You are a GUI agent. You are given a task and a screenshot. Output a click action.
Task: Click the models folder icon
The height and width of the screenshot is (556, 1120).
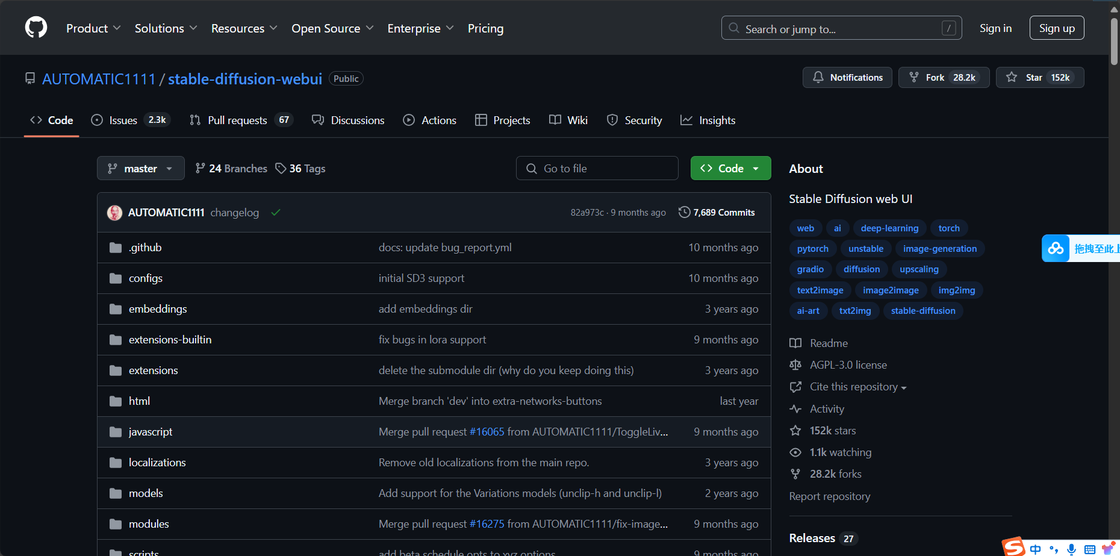[x=116, y=493]
